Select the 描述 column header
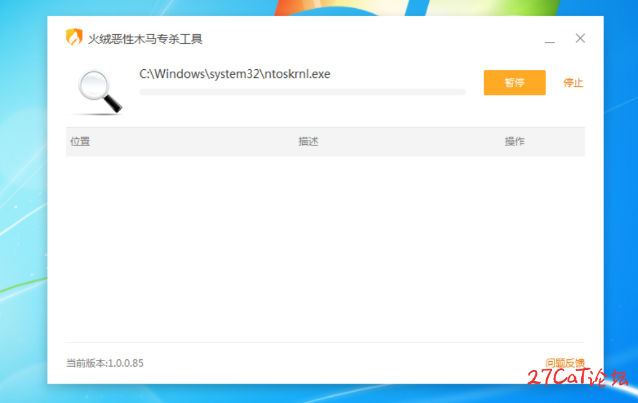This screenshot has height=403, width=638. tap(308, 142)
